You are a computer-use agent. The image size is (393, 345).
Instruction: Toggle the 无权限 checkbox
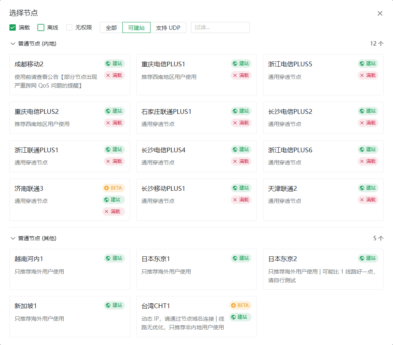coord(69,27)
